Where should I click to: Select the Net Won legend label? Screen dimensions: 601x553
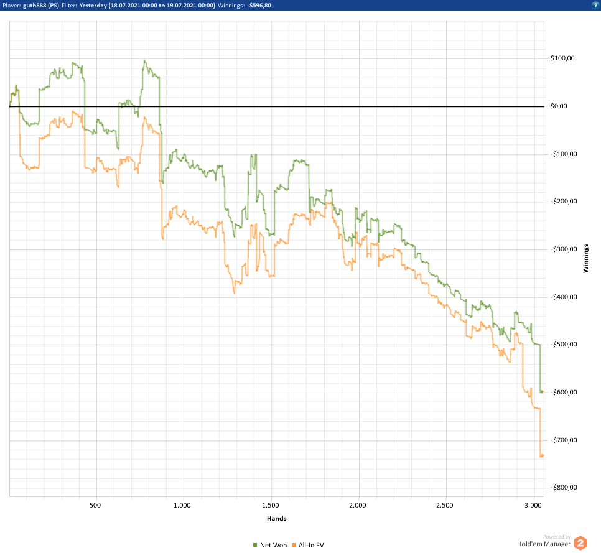273,545
